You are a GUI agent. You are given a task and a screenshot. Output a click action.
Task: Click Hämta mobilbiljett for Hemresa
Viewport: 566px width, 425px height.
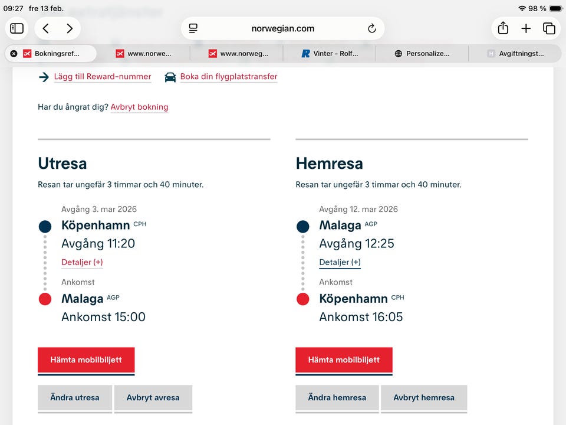pos(344,359)
